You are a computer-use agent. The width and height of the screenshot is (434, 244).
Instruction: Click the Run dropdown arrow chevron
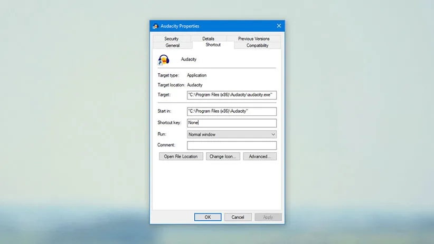272,134
